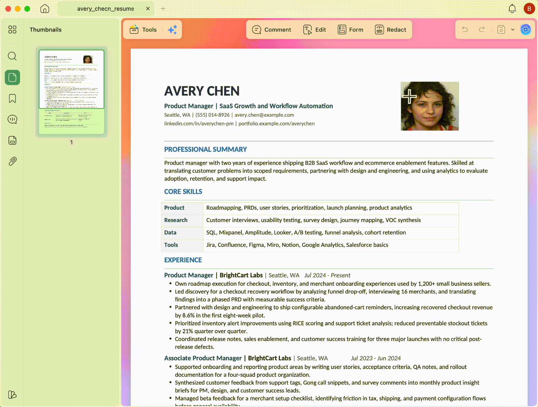538x407 pixels.
Task: Click the profile photo in resume
Action: point(430,106)
